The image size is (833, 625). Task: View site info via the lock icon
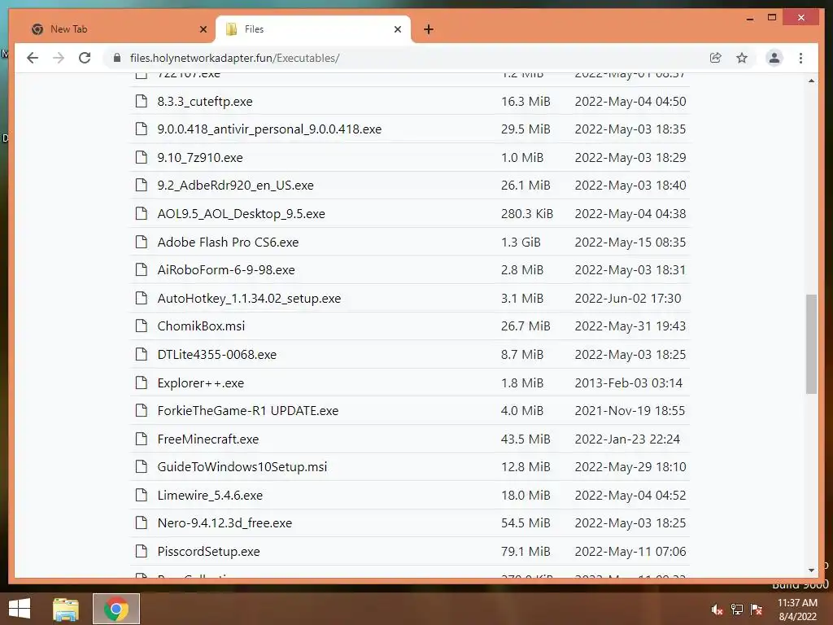[117, 58]
